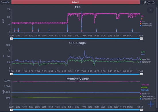The height and width of the screenshot is (112, 158).
Task: Toggle Stutter series in FPS legend
Action: (146, 26)
